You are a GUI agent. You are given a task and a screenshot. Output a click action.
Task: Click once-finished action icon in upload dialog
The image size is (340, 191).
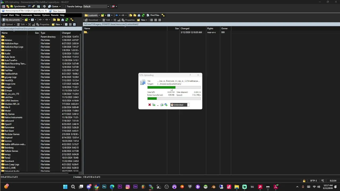pyautogui.click(x=166, y=105)
